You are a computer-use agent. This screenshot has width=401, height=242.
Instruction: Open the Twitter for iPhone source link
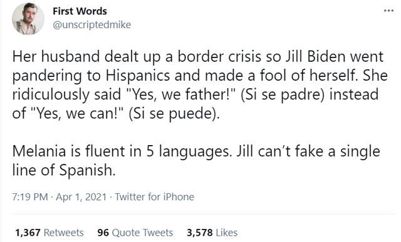[155, 197]
